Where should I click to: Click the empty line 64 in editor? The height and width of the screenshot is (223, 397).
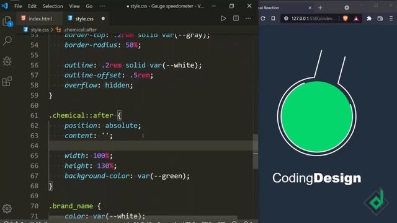click(x=151, y=146)
